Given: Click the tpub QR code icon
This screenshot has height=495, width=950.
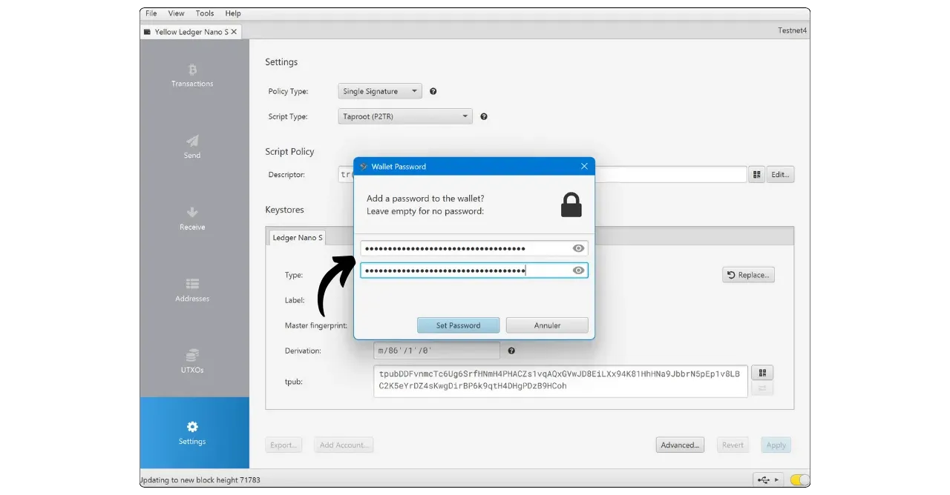Looking at the screenshot, I should tap(762, 373).
